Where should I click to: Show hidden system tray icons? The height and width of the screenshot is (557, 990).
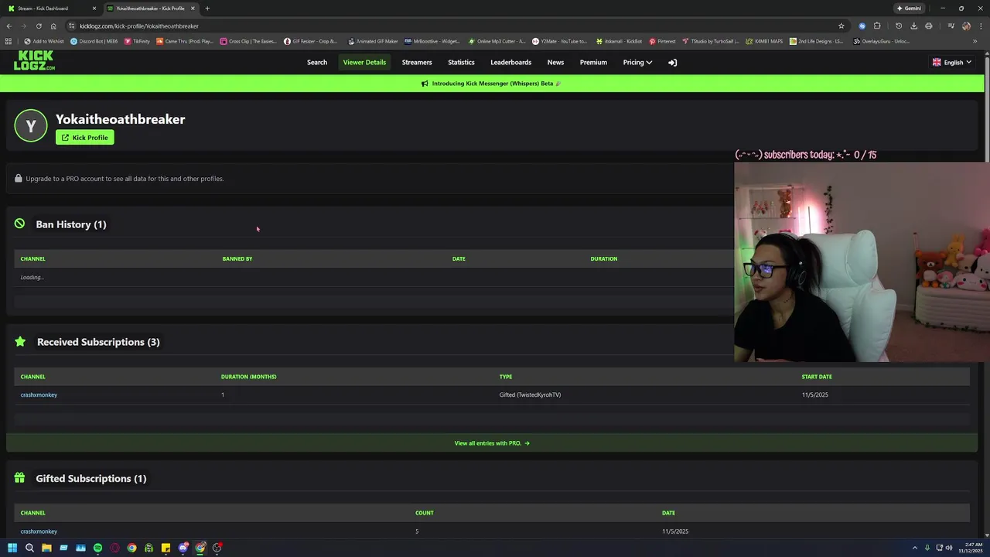tap(914, 548)
